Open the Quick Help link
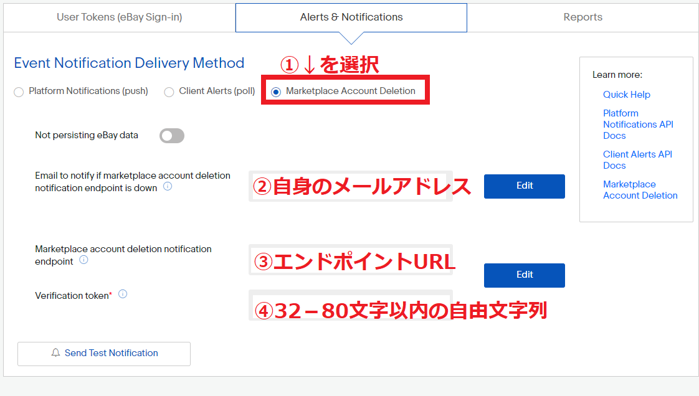Screen dimensions: 699x396 (x=626, y=94)
